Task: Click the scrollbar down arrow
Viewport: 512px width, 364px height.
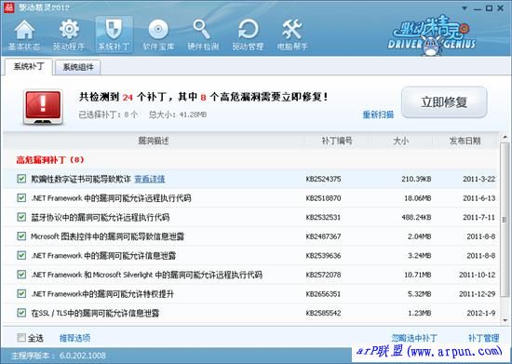Action: point(505,320)
